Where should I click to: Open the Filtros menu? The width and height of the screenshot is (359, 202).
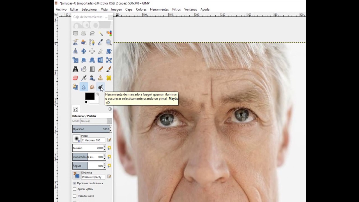point(176,9)
